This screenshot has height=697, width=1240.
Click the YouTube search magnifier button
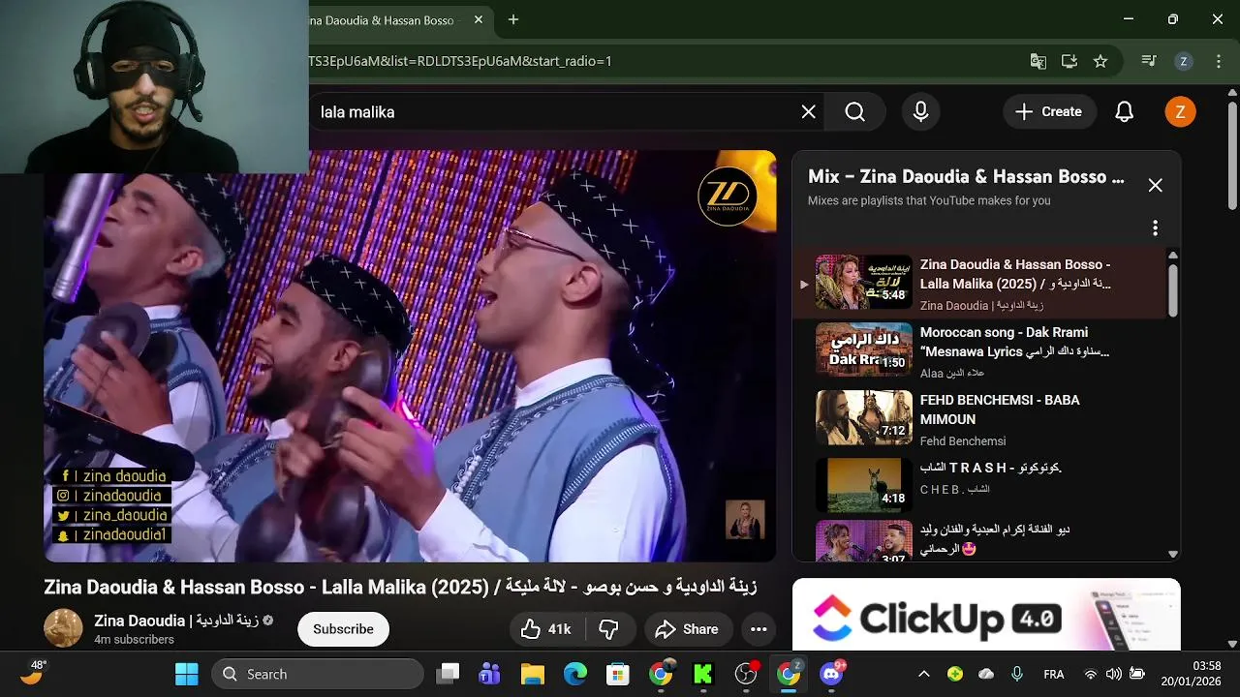coord(854,112)
